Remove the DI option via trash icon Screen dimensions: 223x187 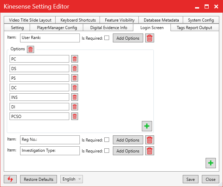tap(75, 107)
